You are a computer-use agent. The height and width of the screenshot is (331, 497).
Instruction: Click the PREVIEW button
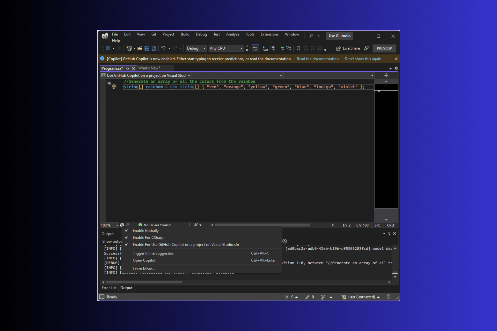point(384,48)
